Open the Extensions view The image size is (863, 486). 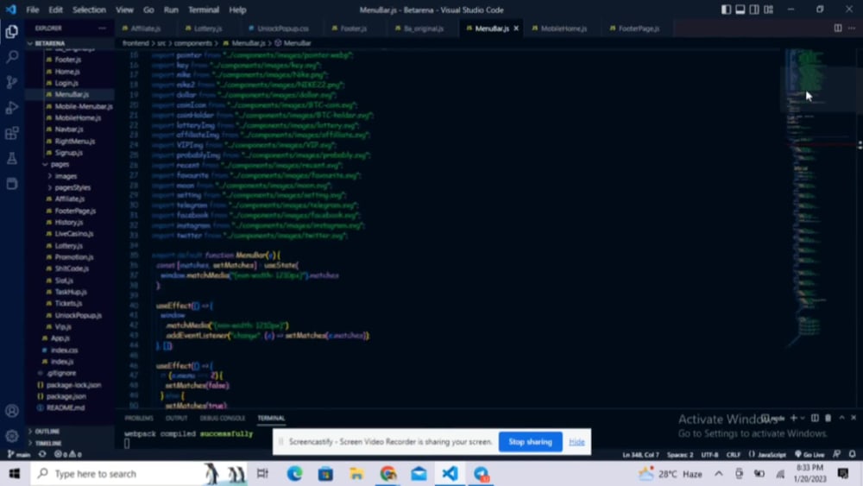[11, 133]
